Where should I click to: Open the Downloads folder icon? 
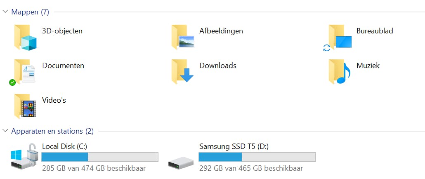(183, 72)
